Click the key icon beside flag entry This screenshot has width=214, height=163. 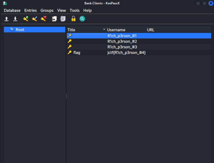pyautogui.click(x=70, y=52)
